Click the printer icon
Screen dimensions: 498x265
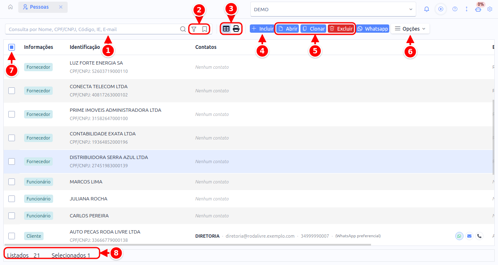coord(236,29)
